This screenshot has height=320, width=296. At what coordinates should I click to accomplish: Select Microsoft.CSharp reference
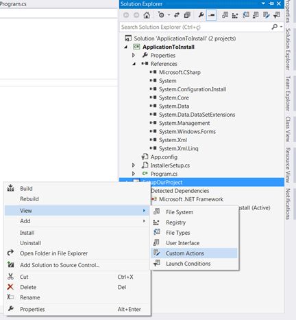pos(180,72)
